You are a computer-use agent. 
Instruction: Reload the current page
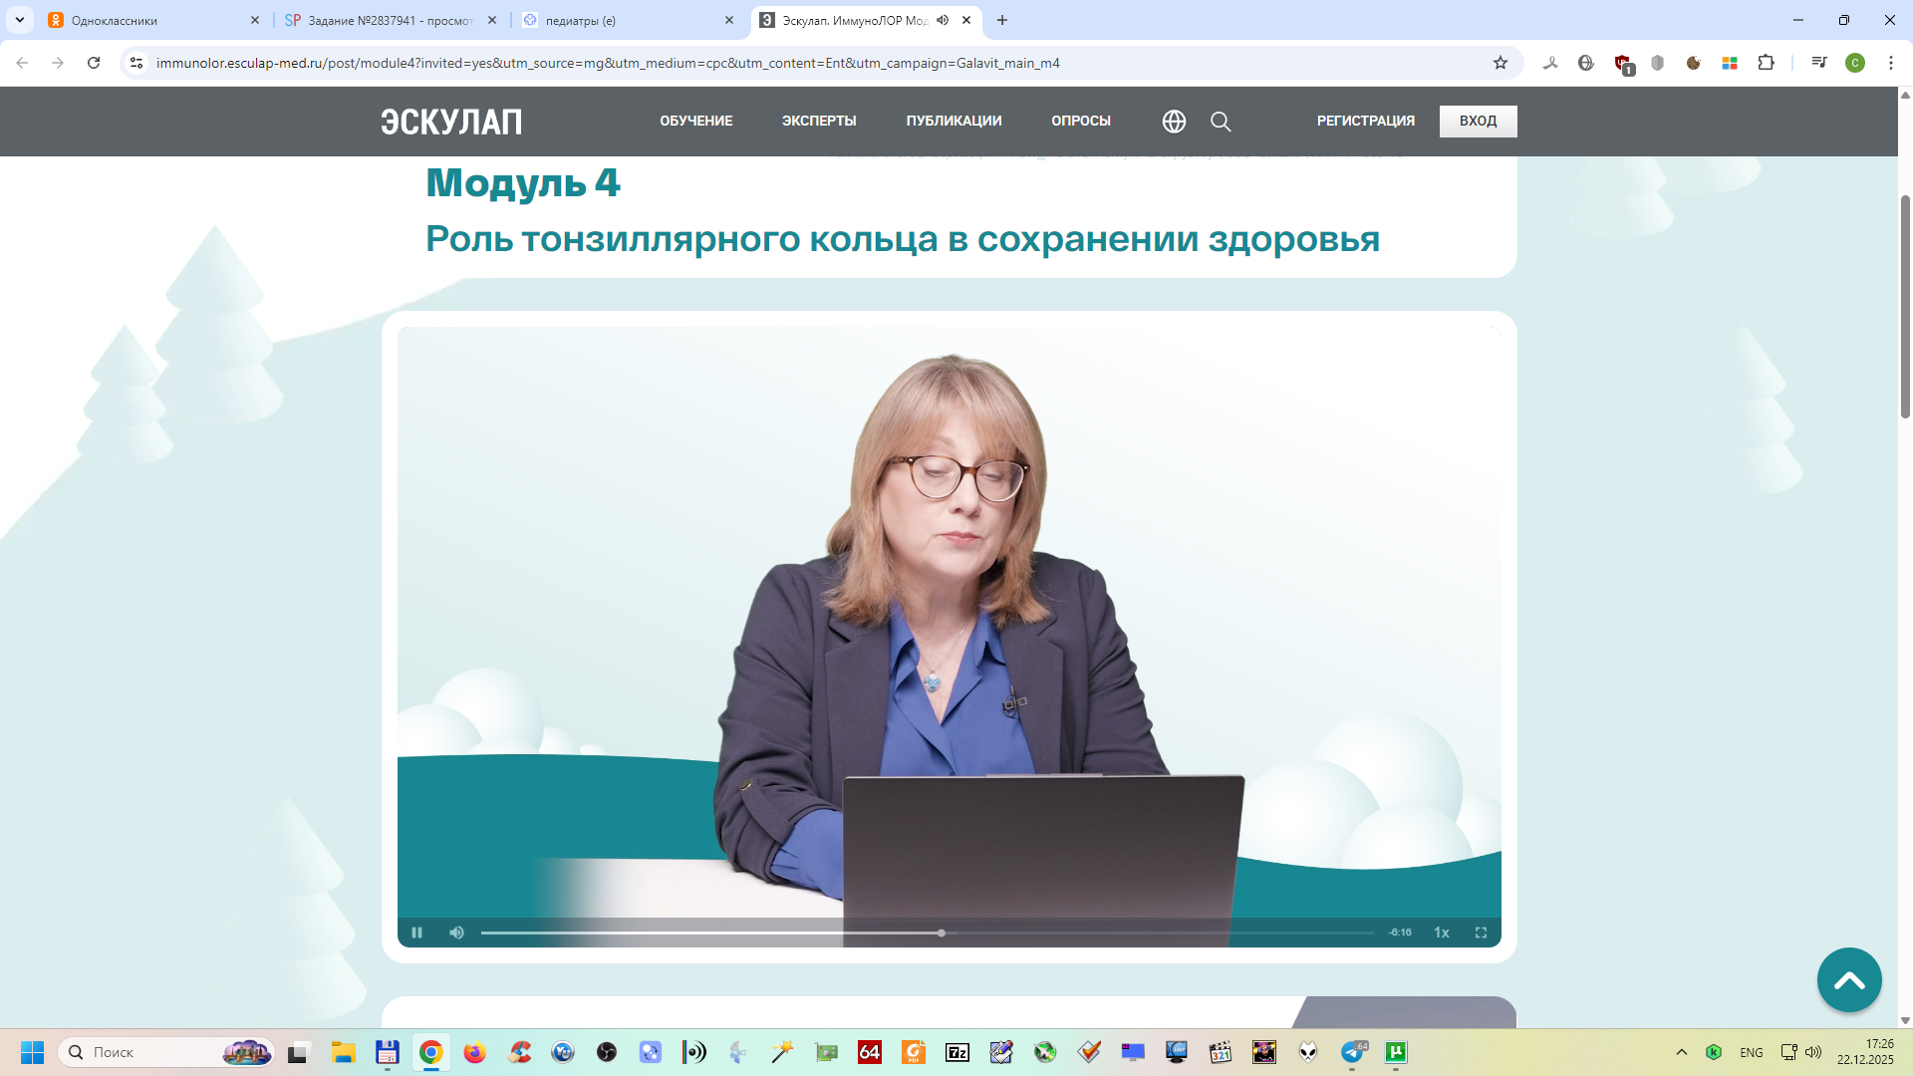pos(94,63)
